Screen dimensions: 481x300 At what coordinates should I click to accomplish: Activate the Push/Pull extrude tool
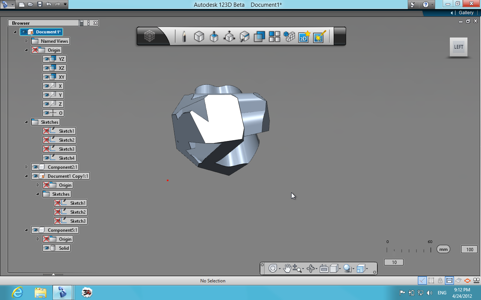coord(214,36)
